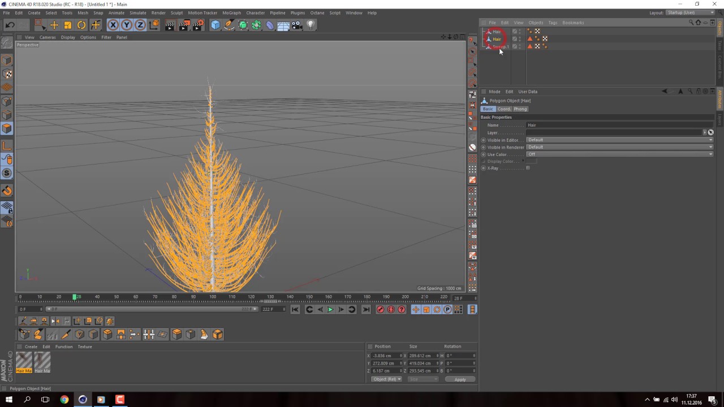Open the Layers side tab
This screenshot has width=724, height=407.
(720, 119)
